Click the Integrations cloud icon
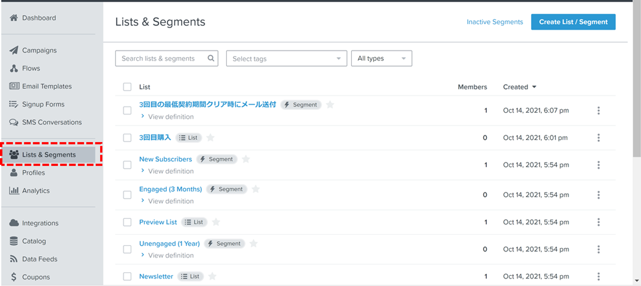This screenshot has height=286, width=641. click(x=14, y=223)
